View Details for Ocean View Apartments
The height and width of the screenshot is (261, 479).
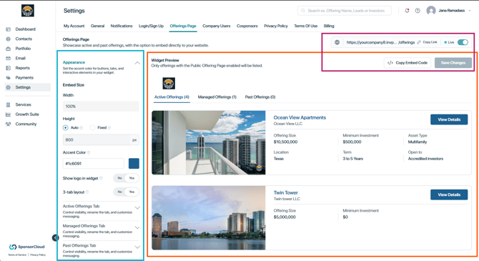click(449, 119)
